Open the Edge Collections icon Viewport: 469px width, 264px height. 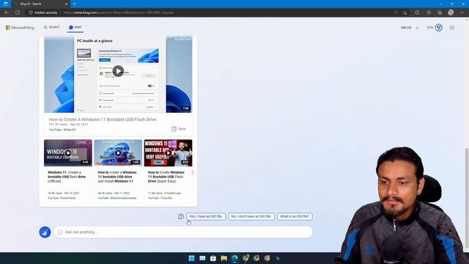(x=440, y=12)
